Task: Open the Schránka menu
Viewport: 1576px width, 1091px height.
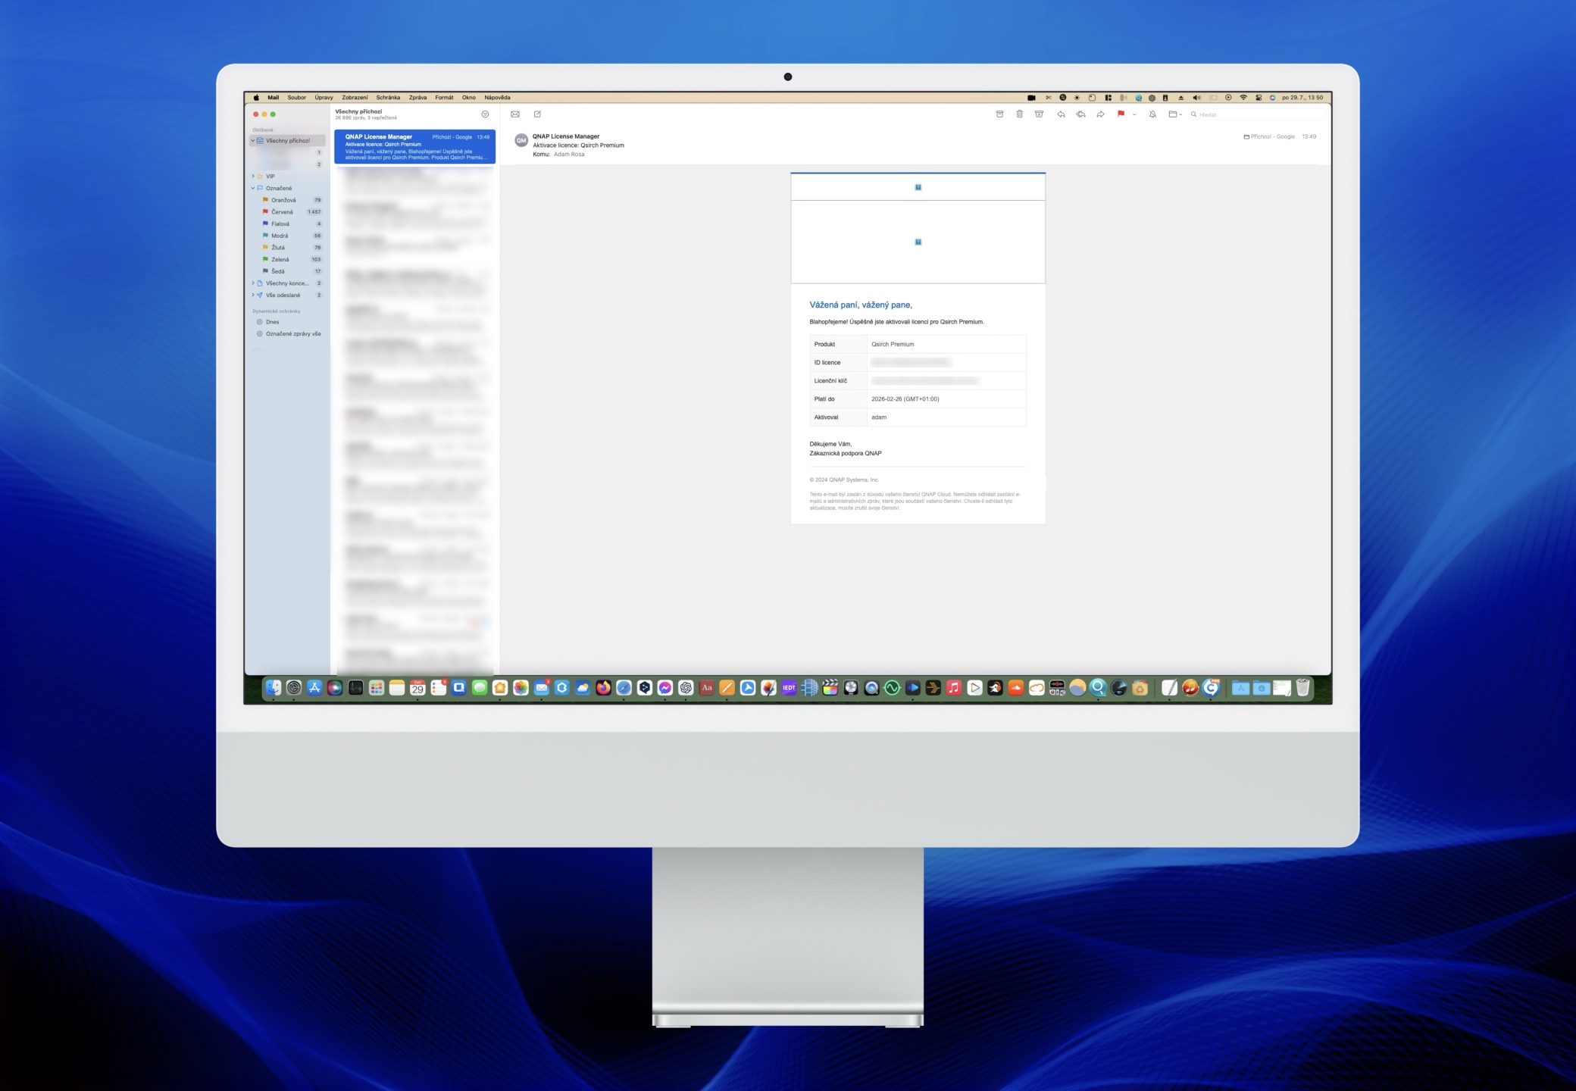Action: 388,98
